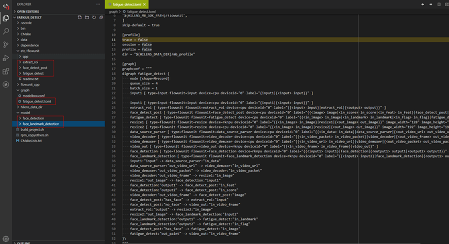
Task: Refresh the explorer file tree
Action: pos(94,17)
